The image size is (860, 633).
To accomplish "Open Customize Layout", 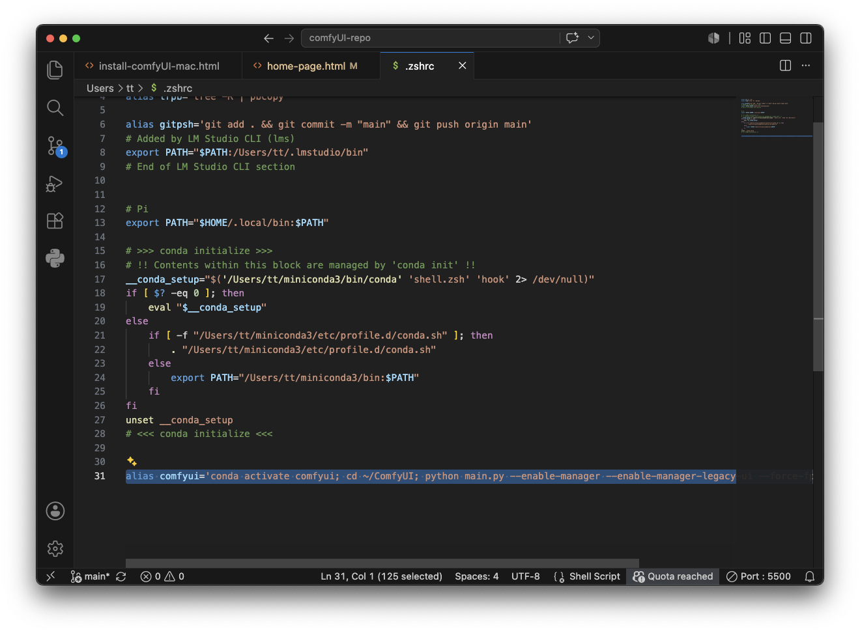I will tap(745, 38).
